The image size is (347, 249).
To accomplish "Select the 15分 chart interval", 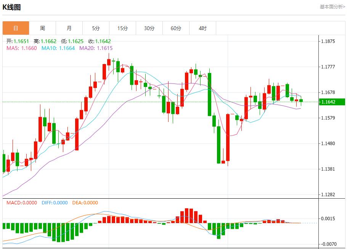I will point(122,28).
